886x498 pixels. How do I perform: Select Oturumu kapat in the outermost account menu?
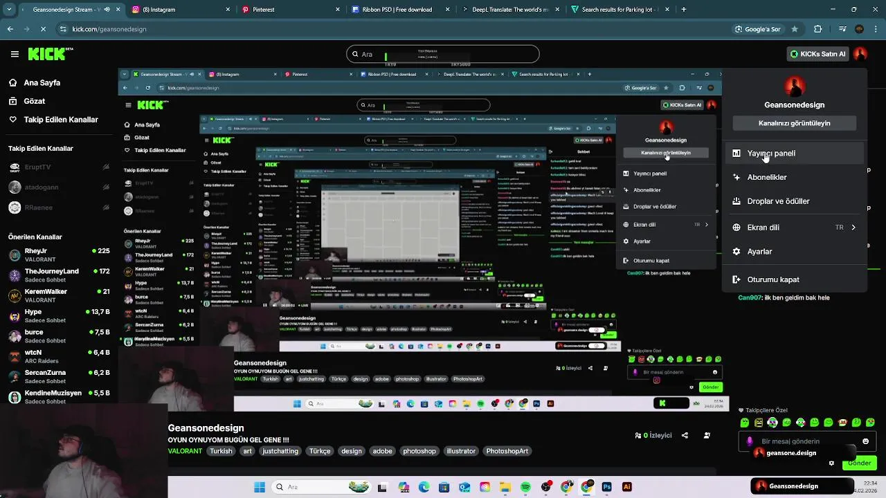click(x=795, y=279)
